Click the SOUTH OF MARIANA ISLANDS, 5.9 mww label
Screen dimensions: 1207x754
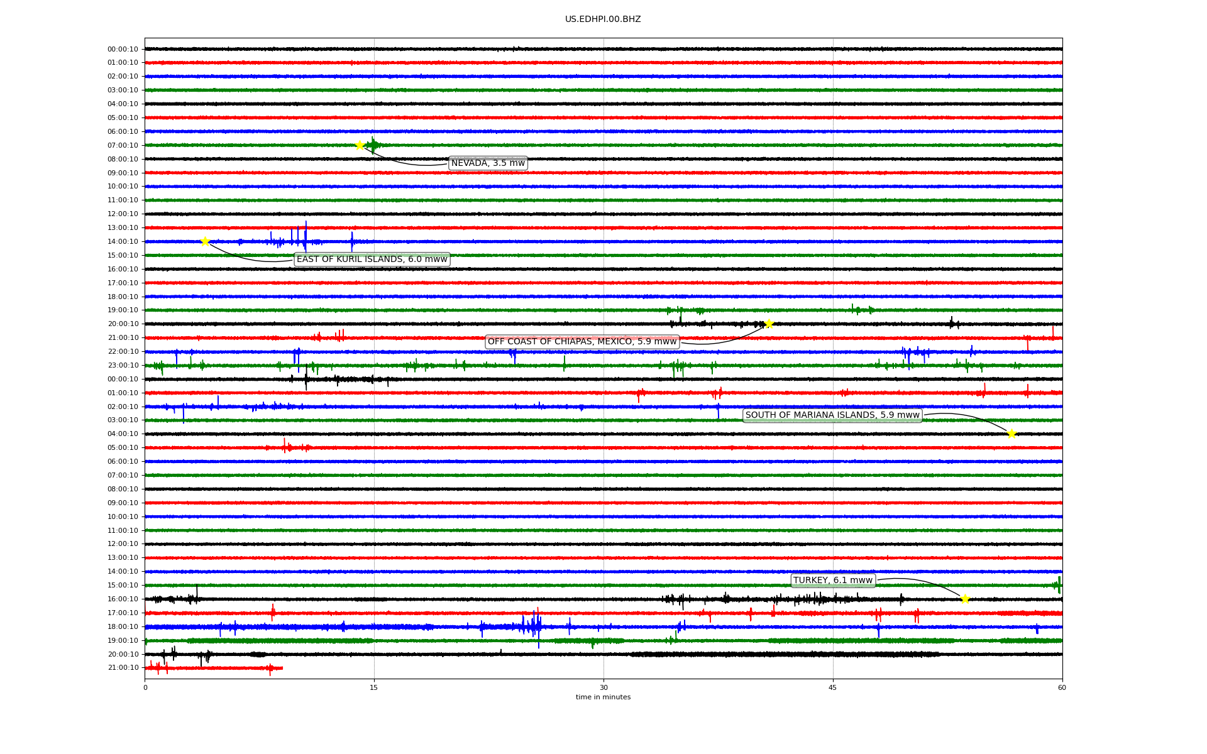click(x=832, y=415)
